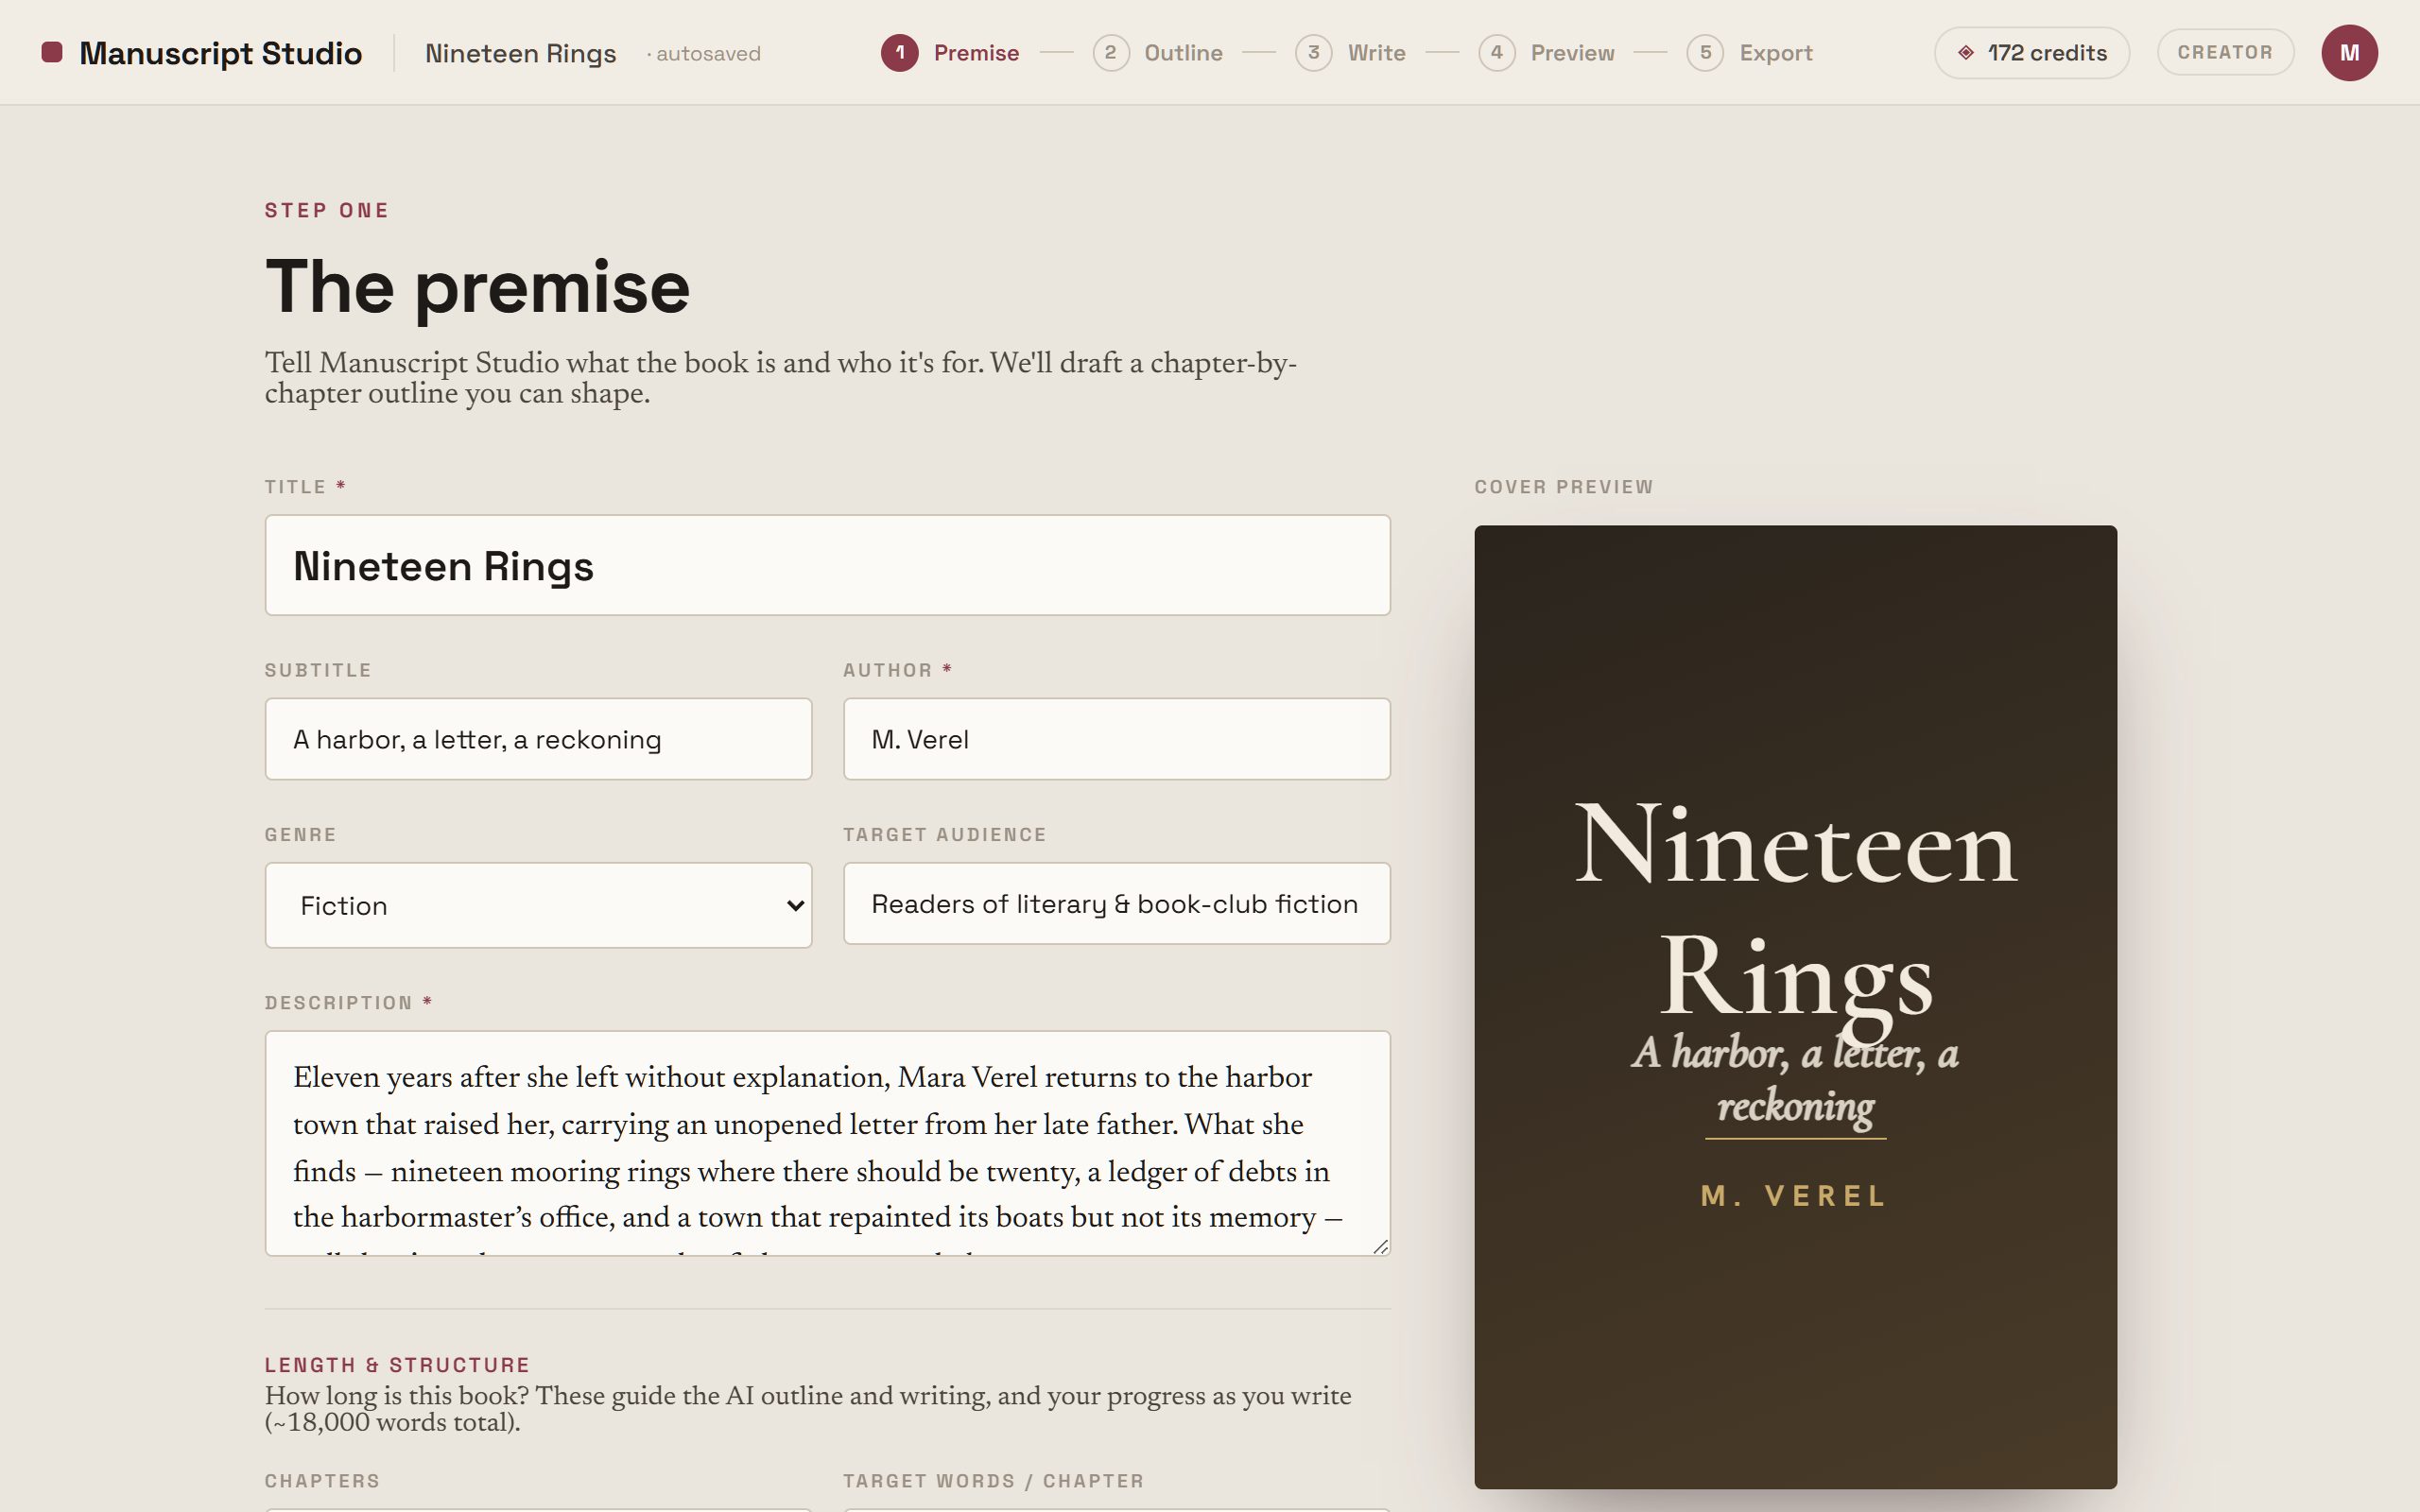Click the step 1 circle badge

pyautogui.click(x=900, y=53)
